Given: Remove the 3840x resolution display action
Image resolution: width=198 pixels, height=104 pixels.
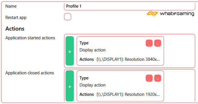Looking at the screenshot, I should point(158,43).
